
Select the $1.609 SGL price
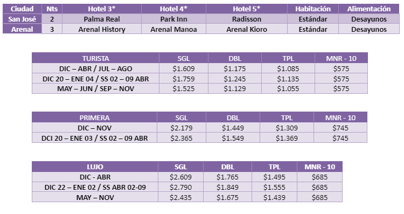tap(184, 68)
